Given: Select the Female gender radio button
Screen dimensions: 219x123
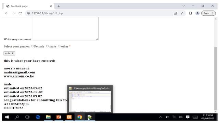Looking at the screenshot, I should (x=32, y=46).
